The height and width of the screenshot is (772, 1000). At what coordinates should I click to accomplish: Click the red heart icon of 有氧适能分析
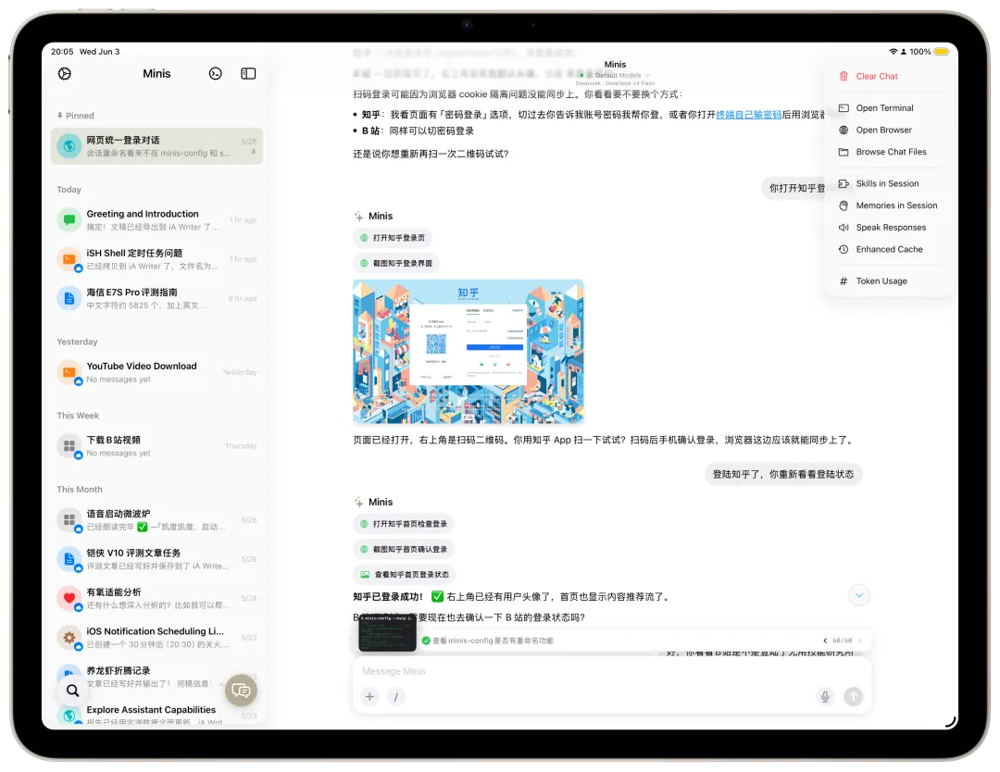69,599
